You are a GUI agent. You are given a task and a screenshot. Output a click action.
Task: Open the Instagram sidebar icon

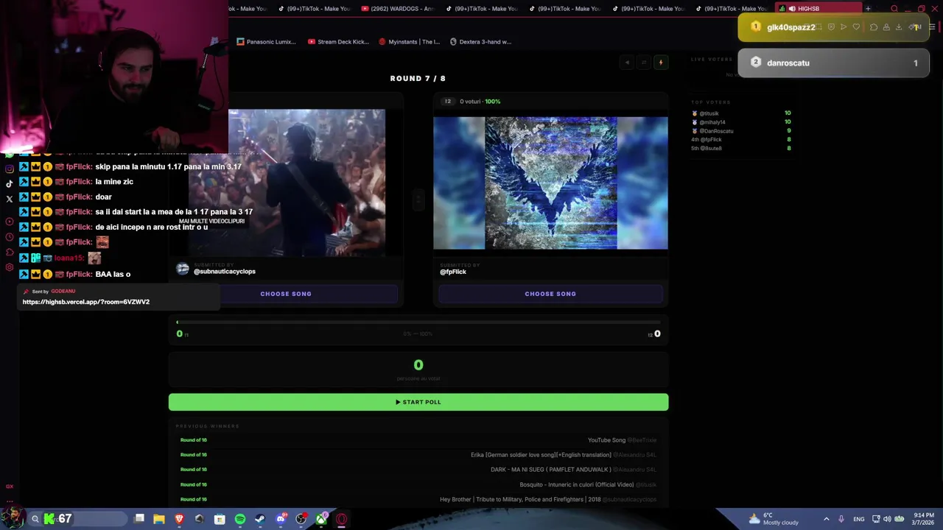[9, 169]
